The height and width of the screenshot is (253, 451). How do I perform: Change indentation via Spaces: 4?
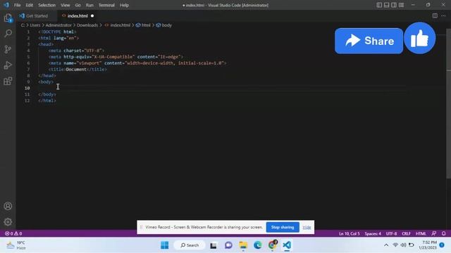(373, 233)
